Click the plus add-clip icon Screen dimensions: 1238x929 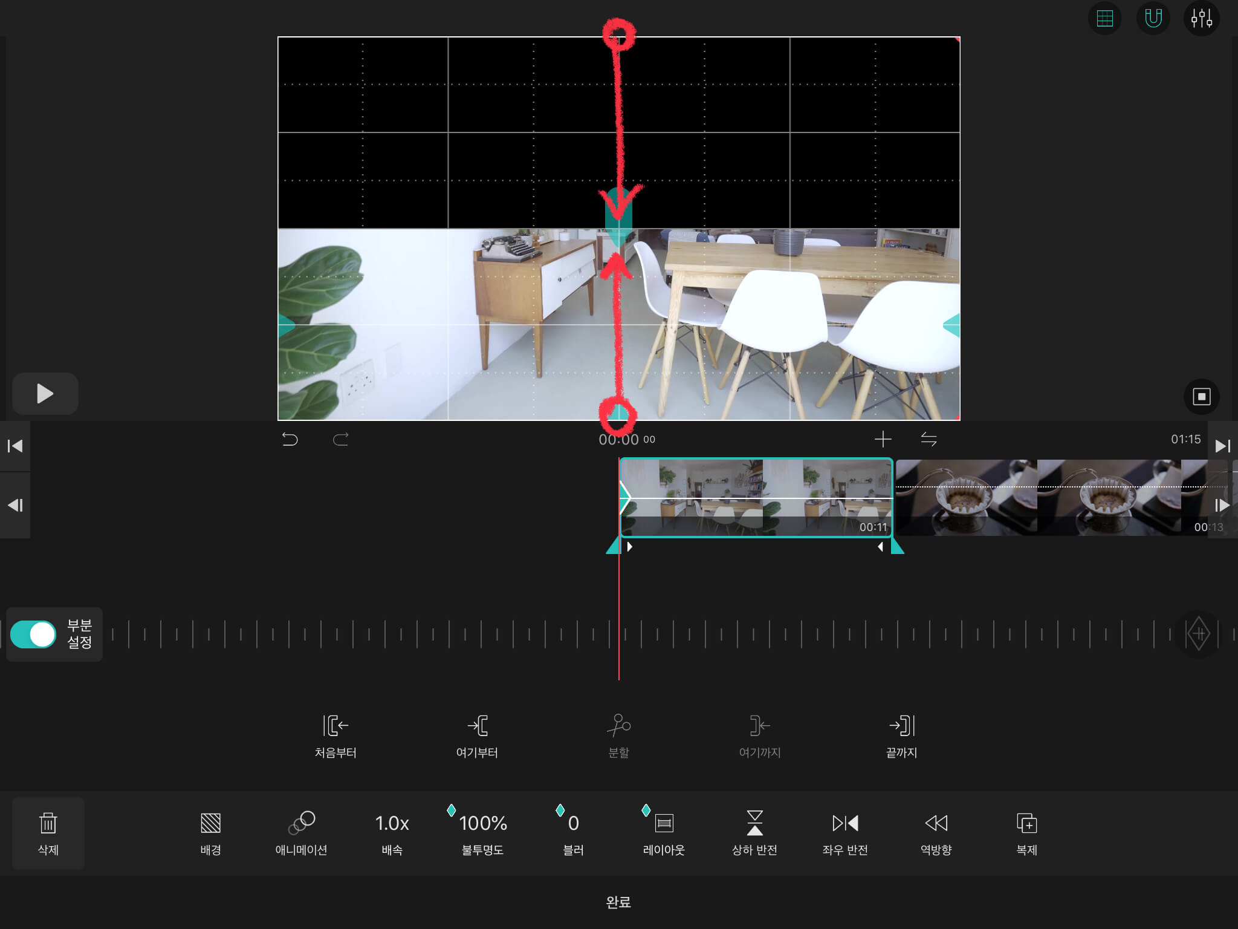pos(883,439)
